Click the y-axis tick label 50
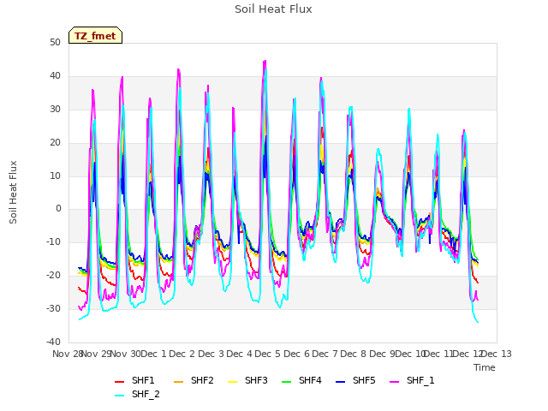 (x=55, y=43)
